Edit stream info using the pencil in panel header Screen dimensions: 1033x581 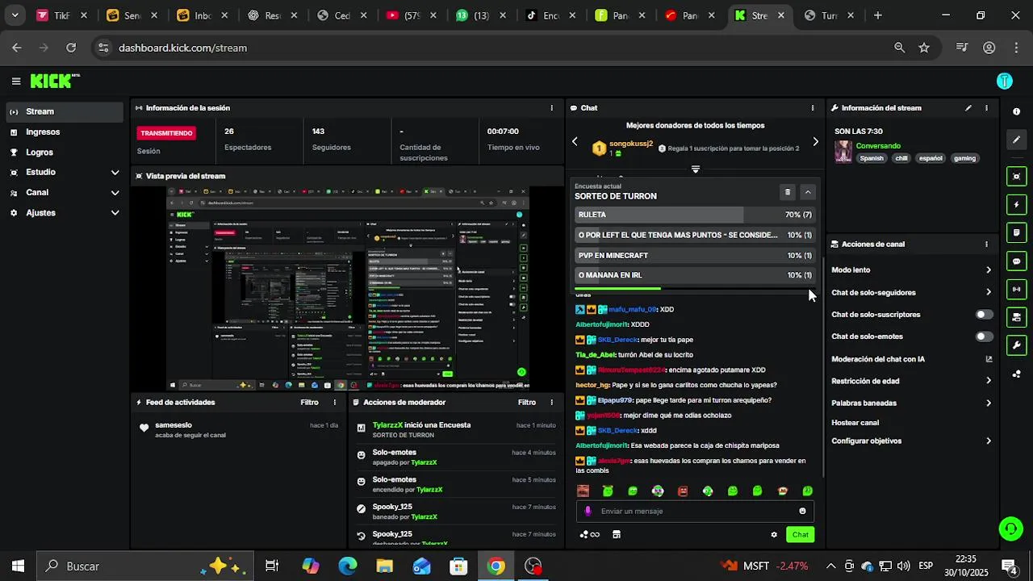coord(968,108)
